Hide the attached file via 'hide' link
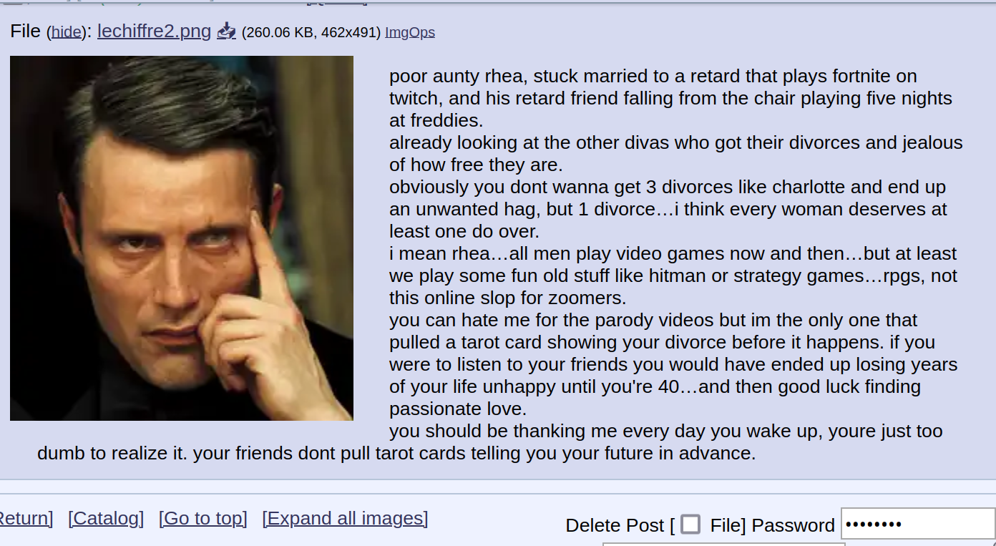The width and height of the screenshot is (996, 546). point(66,32)
